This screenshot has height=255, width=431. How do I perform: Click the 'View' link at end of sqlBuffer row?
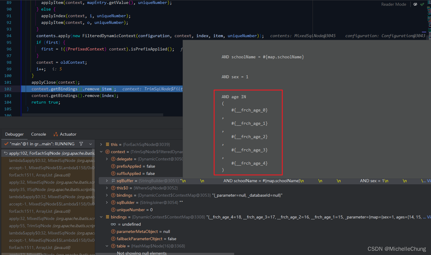pos(429,181)
